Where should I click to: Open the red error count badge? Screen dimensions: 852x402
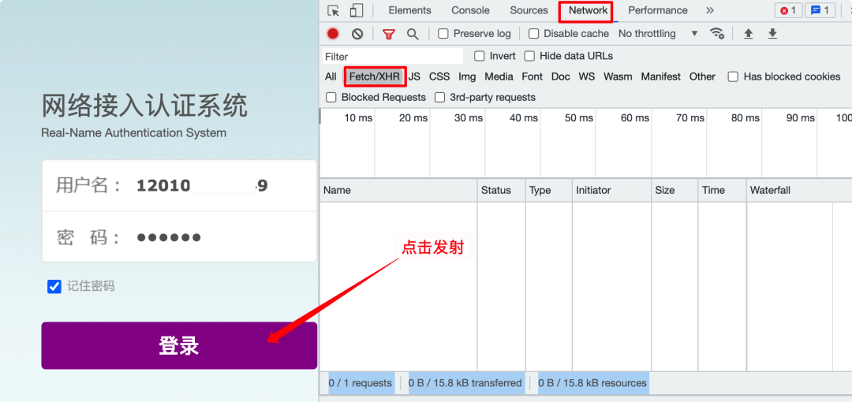point(788,10)
